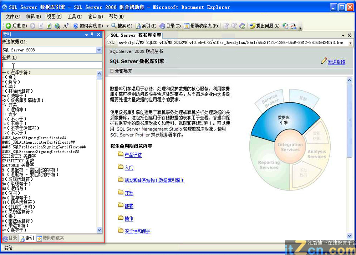Open 如何实现 (How Do I) toolbar button
Screen dimensions: 356x255
88,26
